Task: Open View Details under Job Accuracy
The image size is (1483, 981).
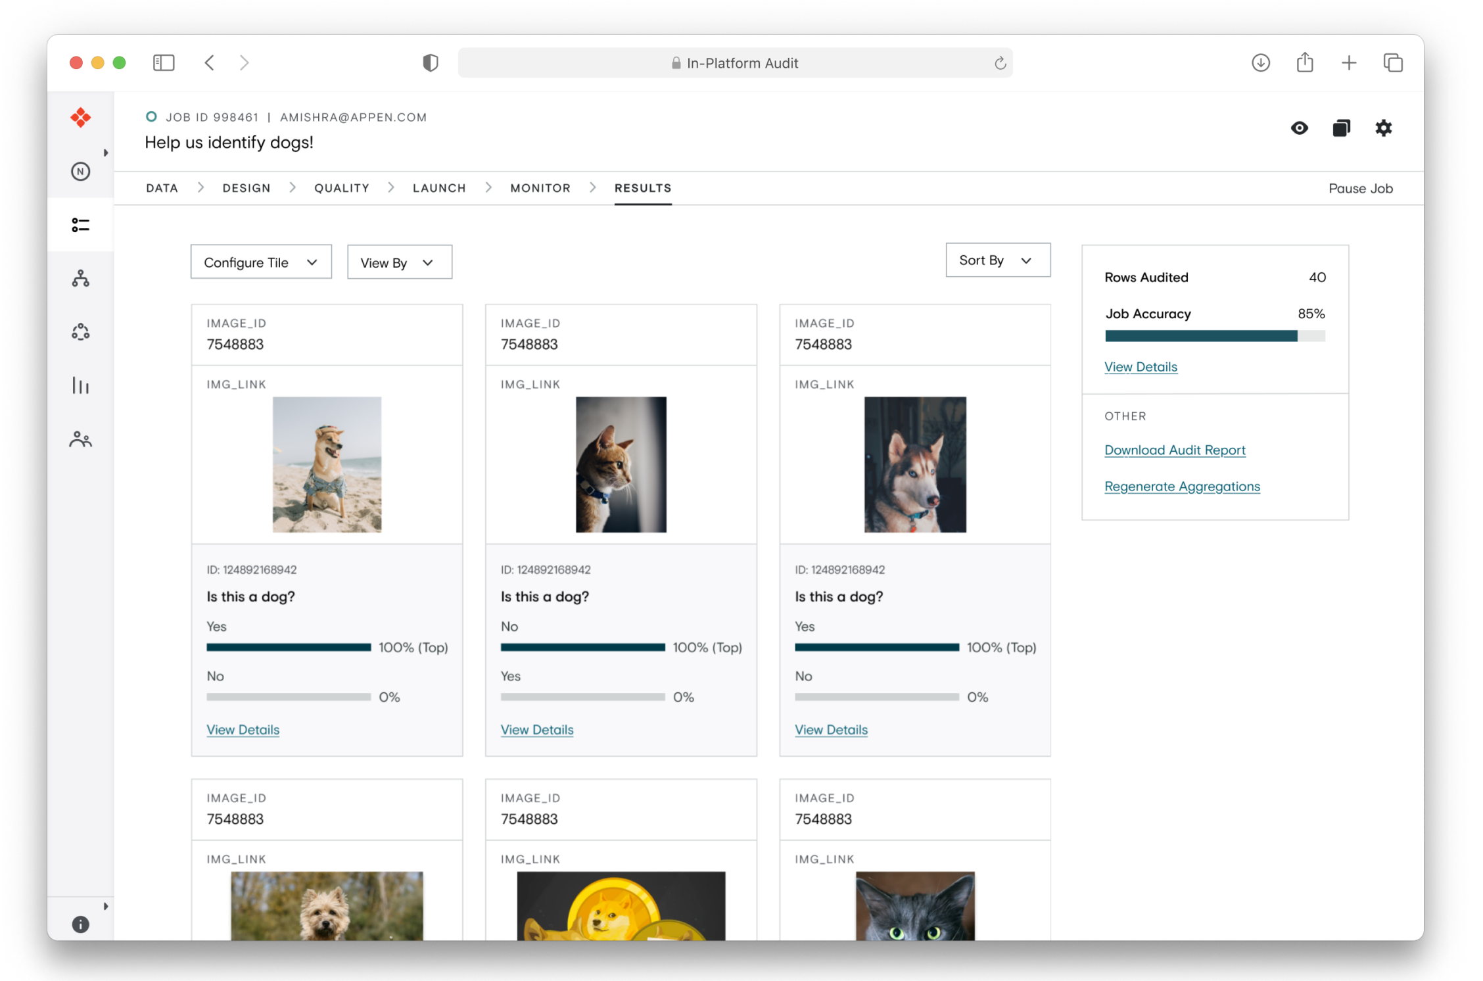Action: tap(1141, 367)
